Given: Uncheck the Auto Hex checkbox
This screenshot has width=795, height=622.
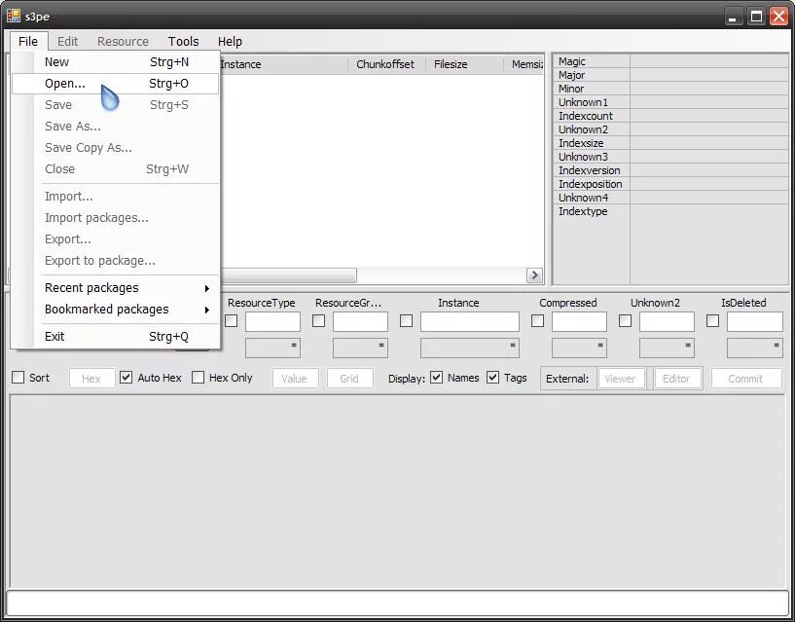Looking at the screenshot, I should click(x=126, y=378).
